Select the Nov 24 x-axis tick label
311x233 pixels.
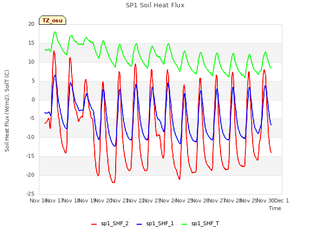pyautogui.click(x=168, y=200)
